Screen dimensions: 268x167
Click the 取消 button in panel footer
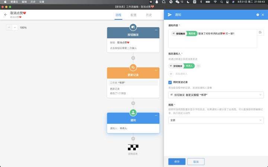click(196, 161)
